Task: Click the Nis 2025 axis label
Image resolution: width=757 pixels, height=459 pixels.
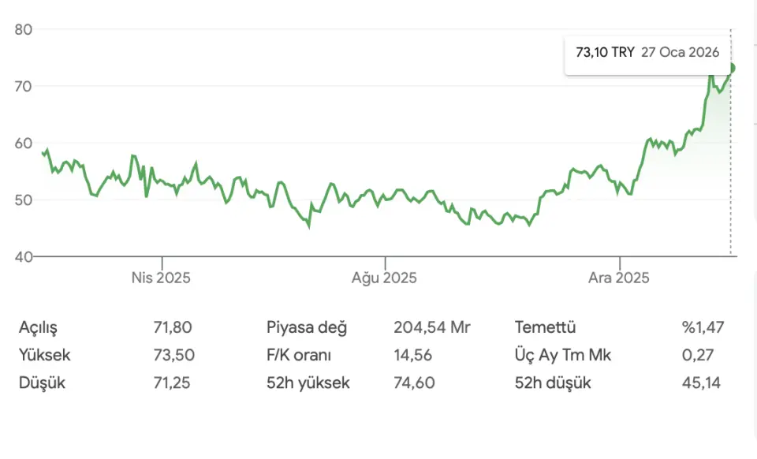Action: [x=162, y=278]
